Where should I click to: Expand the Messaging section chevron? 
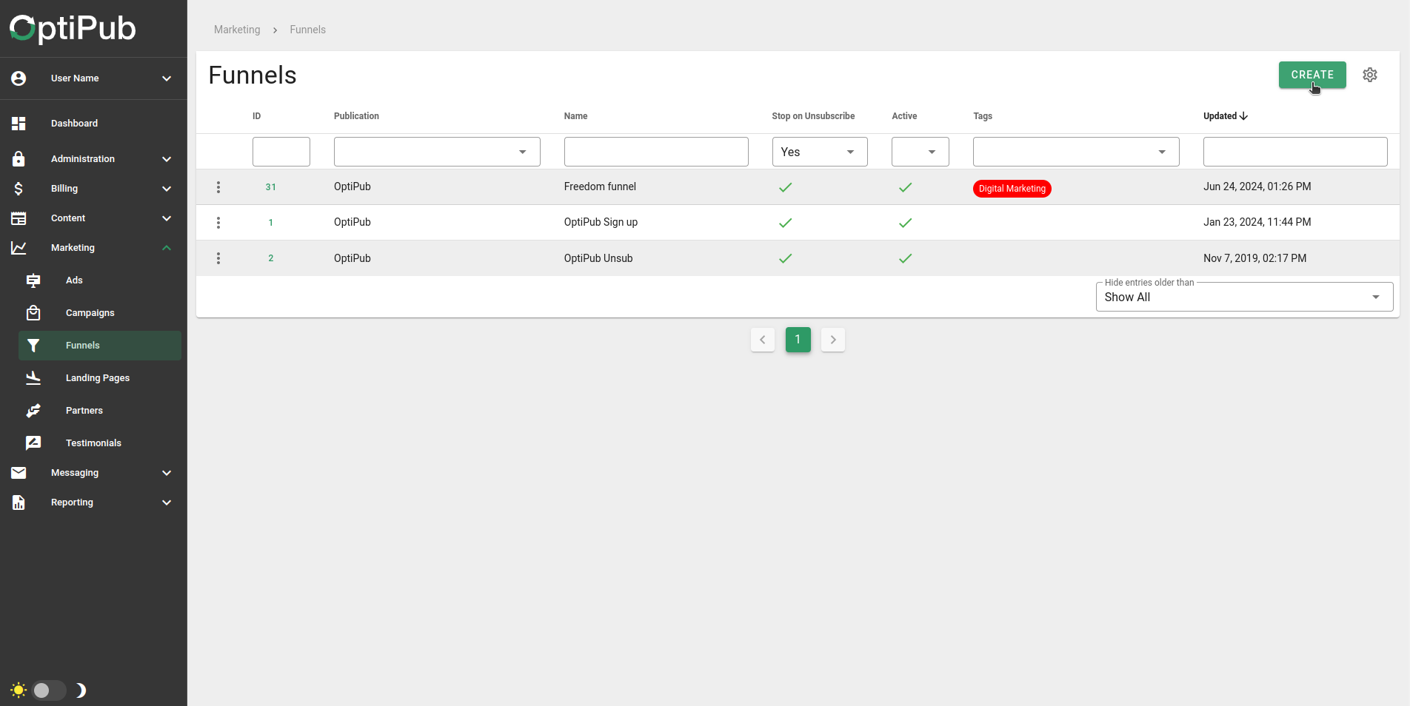tap(167, 473)
